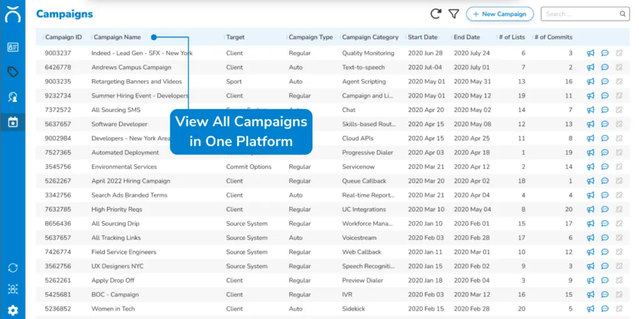
Task: Click puzzle icon for Retargeting Banners row
Action: click(619, 82)
